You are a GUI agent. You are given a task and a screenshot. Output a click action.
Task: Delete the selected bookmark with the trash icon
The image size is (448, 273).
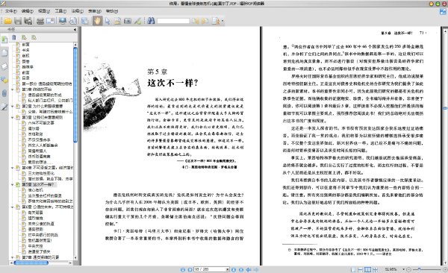coord(14,37)
